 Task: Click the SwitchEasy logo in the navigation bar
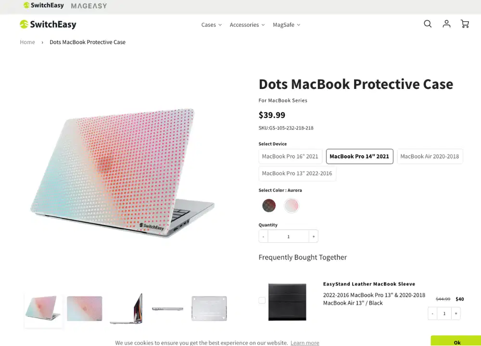(48, 24)
